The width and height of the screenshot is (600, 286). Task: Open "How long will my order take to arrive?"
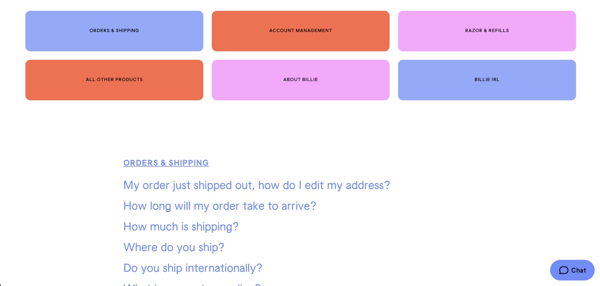point(220,206)
